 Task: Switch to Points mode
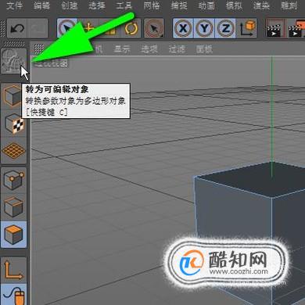13,181
